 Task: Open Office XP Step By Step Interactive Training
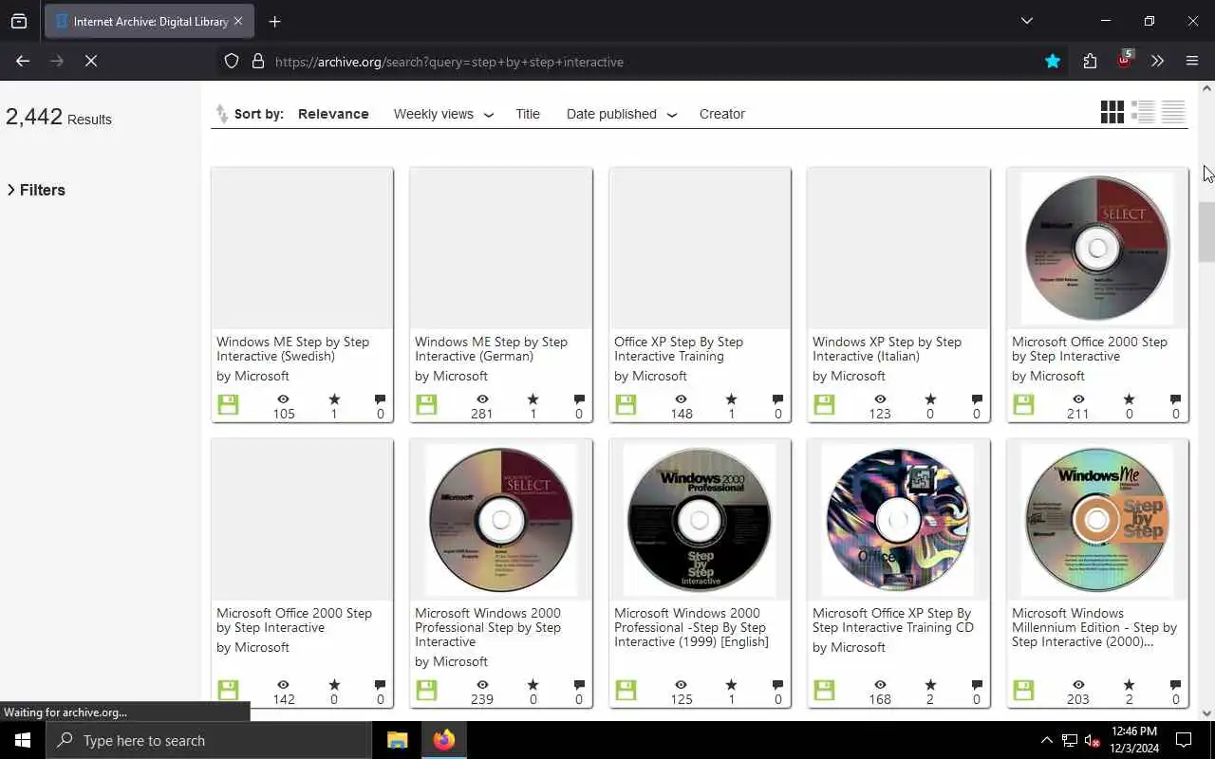point(679,349)
